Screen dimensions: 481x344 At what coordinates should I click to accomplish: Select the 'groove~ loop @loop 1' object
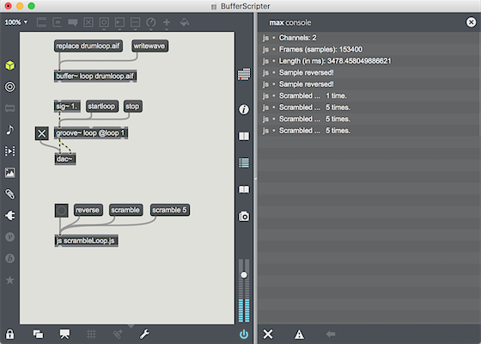click(91, 133)
